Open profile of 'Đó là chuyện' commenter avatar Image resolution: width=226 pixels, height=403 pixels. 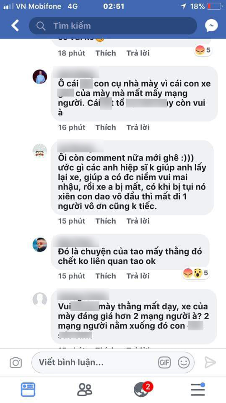coord(40,245)
